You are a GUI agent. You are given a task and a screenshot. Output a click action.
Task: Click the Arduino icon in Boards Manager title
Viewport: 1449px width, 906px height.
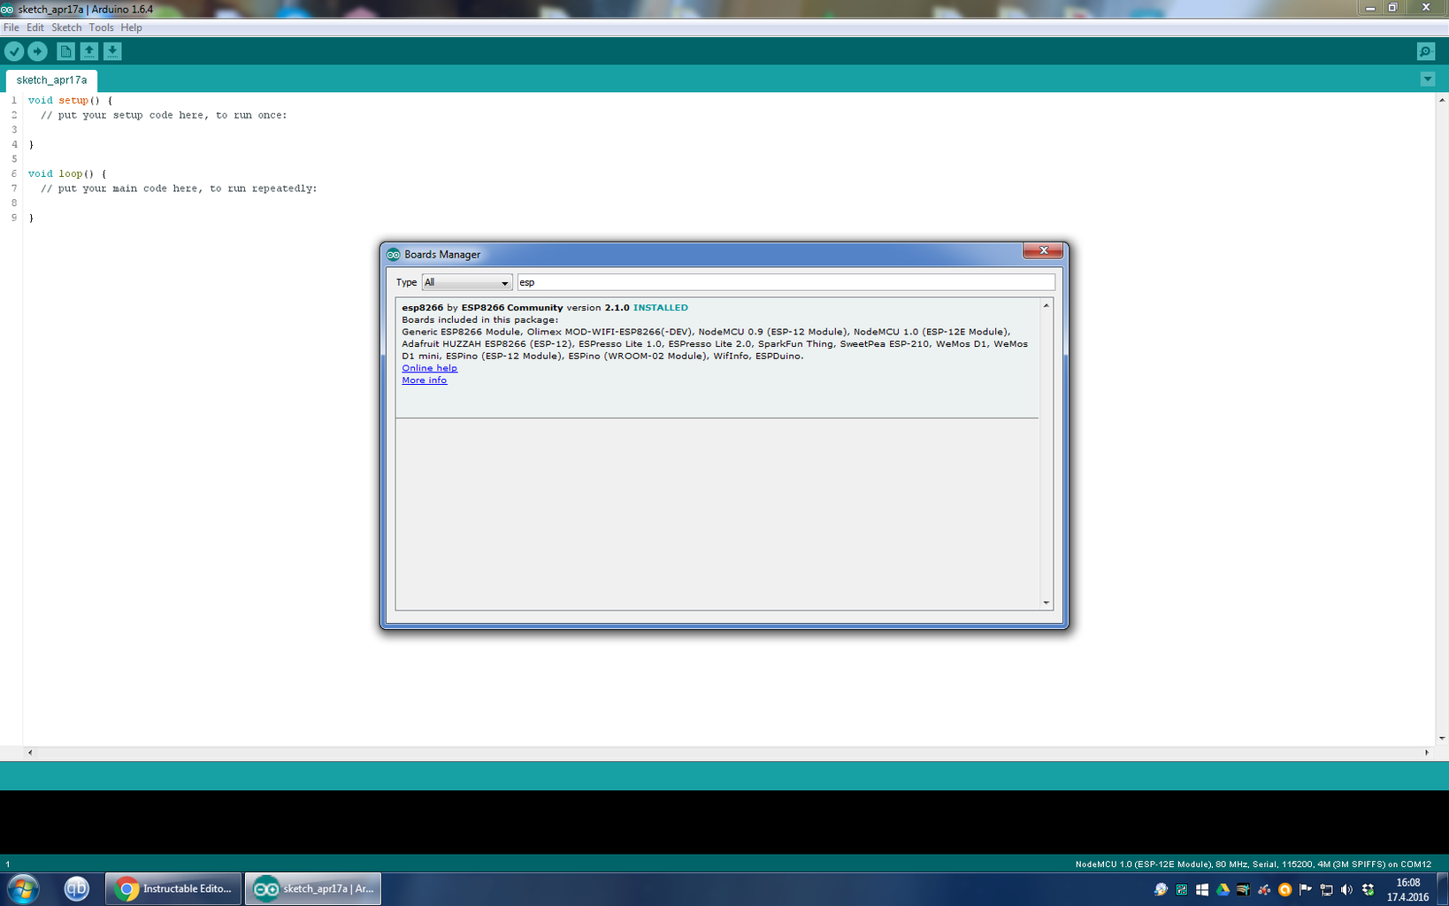click(394, 255)
